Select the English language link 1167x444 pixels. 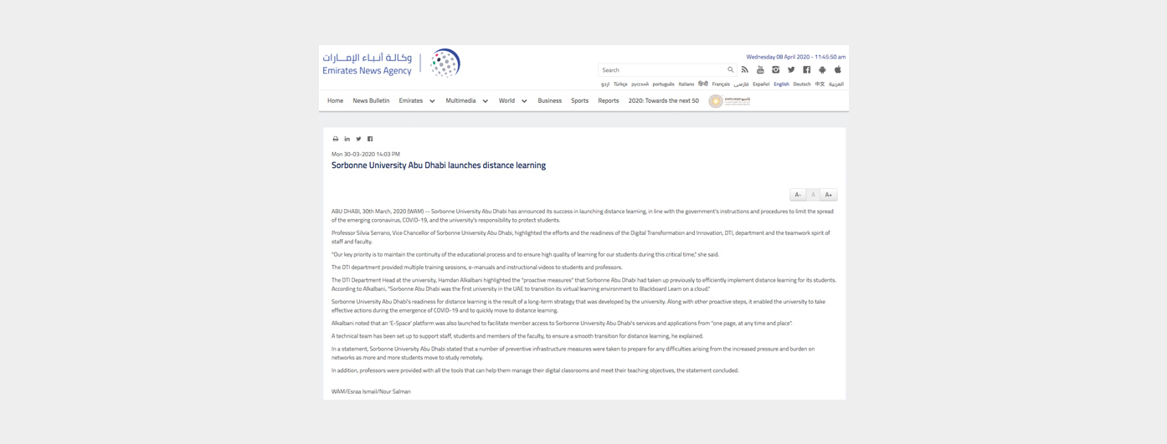(x=781, y=84)
